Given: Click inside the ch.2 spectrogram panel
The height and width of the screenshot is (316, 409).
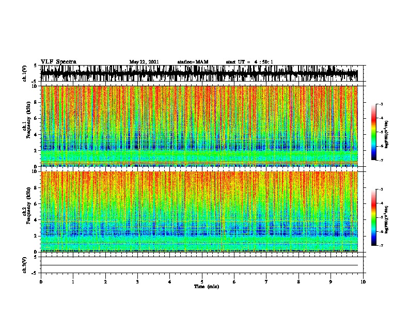Looking at the screenshot, I should (x=202, y=212).
